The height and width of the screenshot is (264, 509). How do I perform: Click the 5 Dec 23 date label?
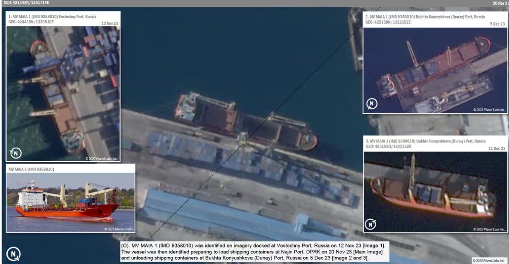(497, 24)
